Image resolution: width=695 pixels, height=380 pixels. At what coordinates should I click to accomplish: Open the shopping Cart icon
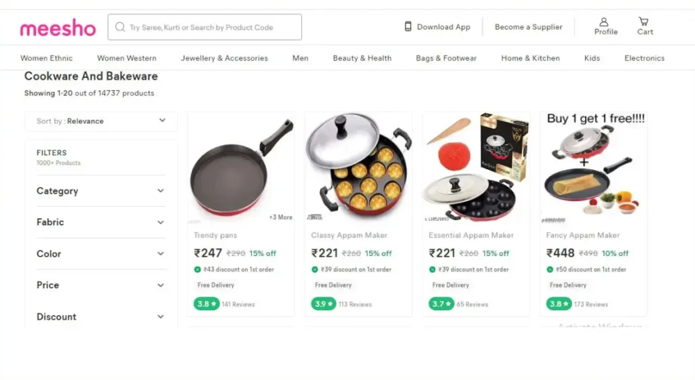click(x=643, y=22)
